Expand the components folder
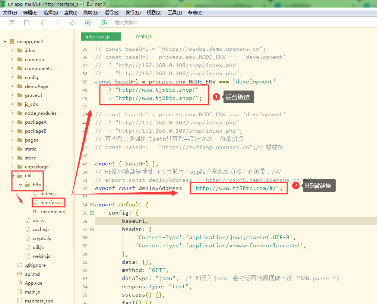The width and height of the screenshot is (377, 304). click(x=12, y=68)
